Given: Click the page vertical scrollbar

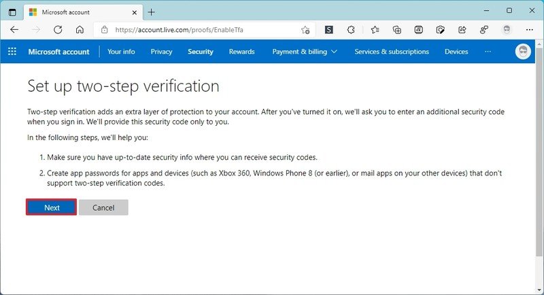Looking at the screenshot, I should click(539, 152).
